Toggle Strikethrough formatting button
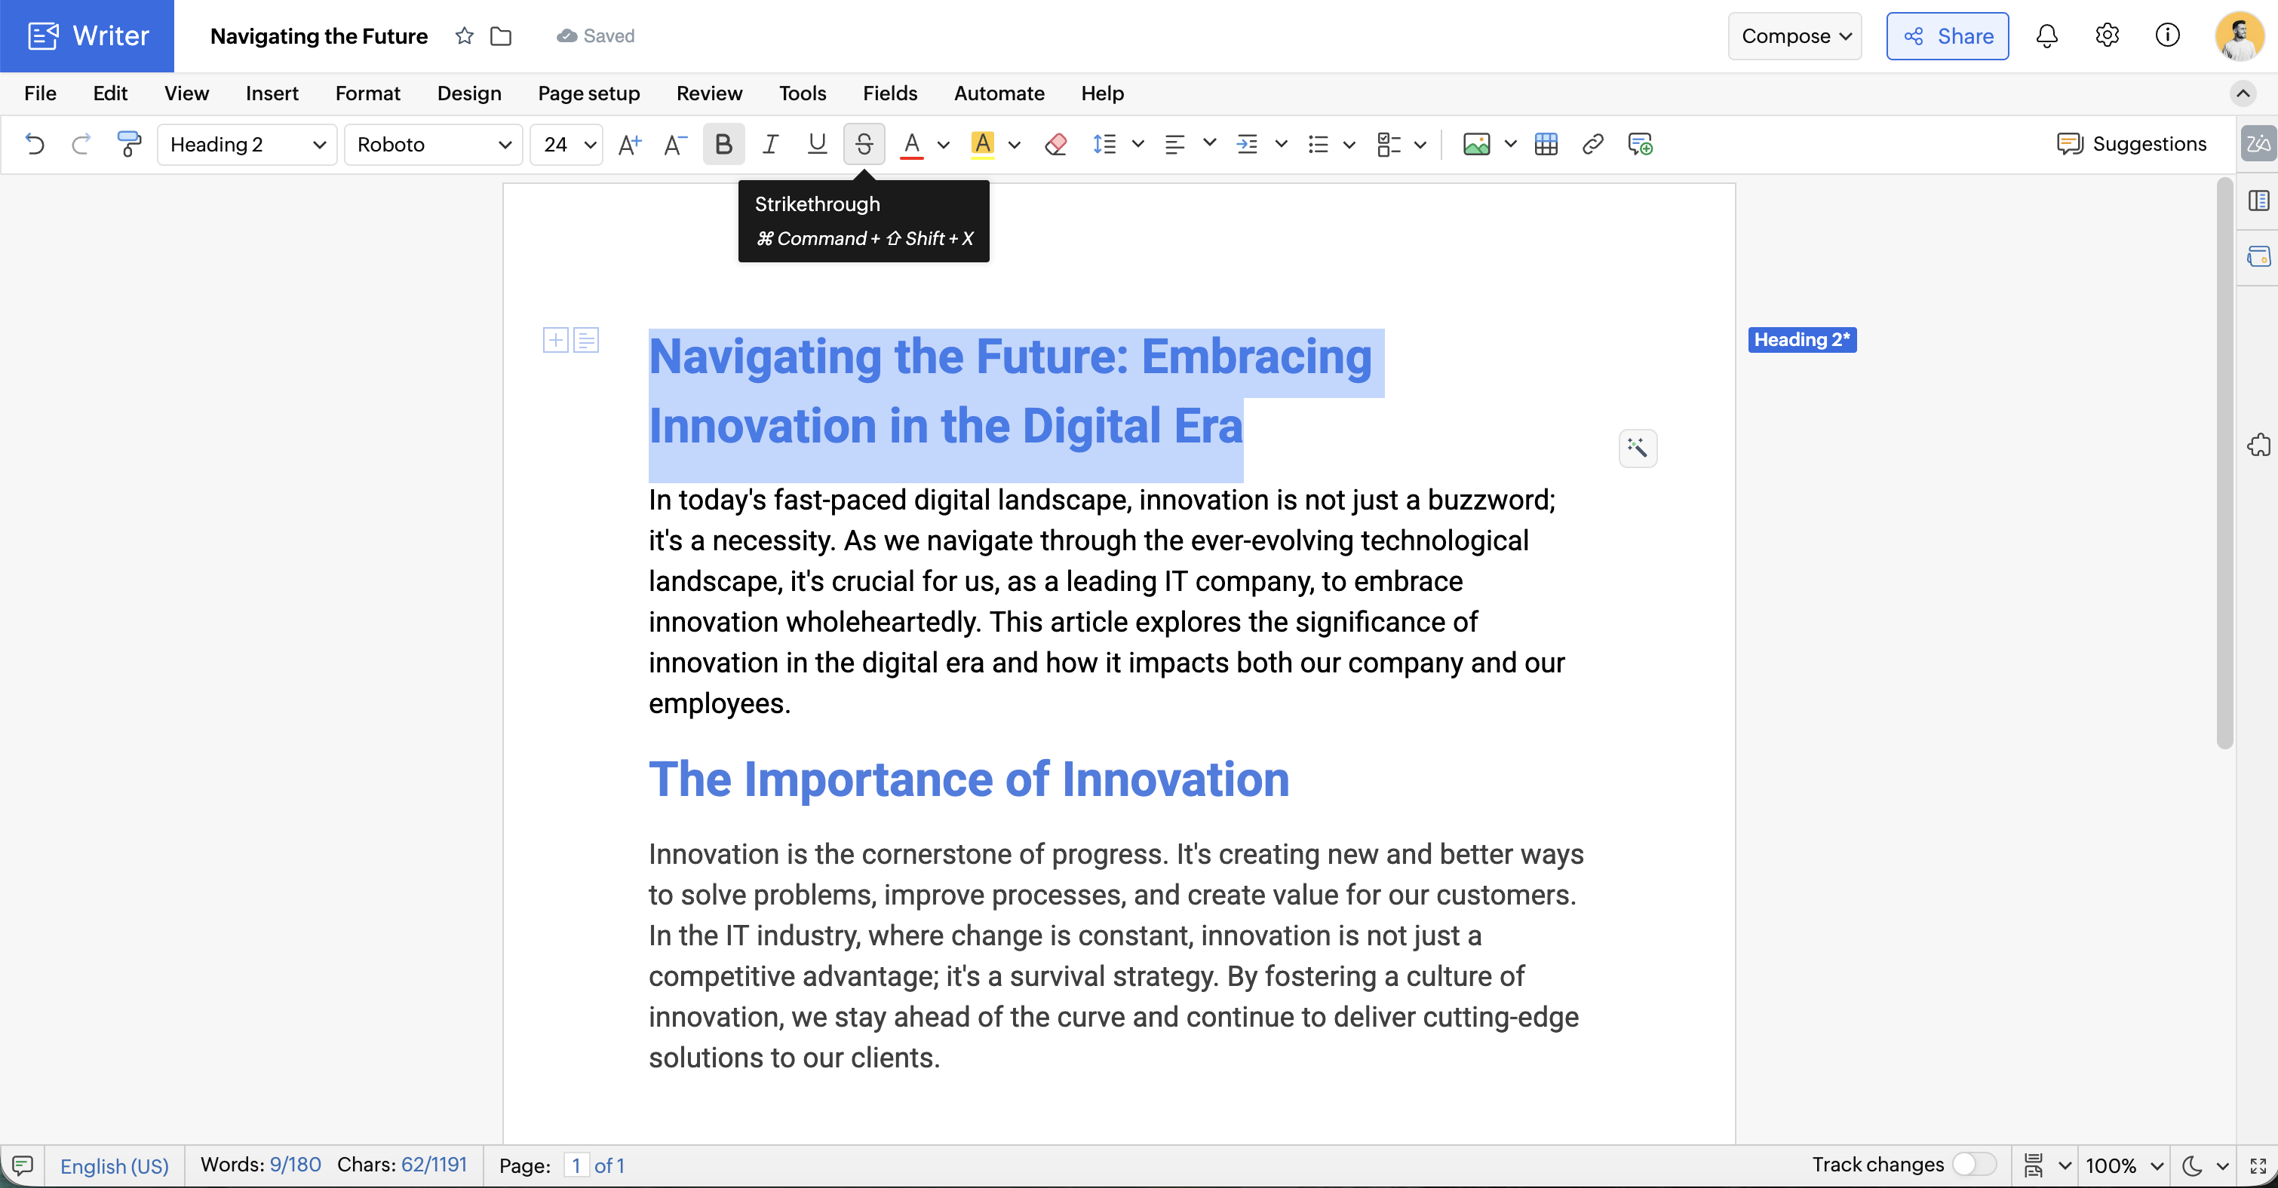This screenshot has height=1188, width=2278. click(x=864, y=144)
